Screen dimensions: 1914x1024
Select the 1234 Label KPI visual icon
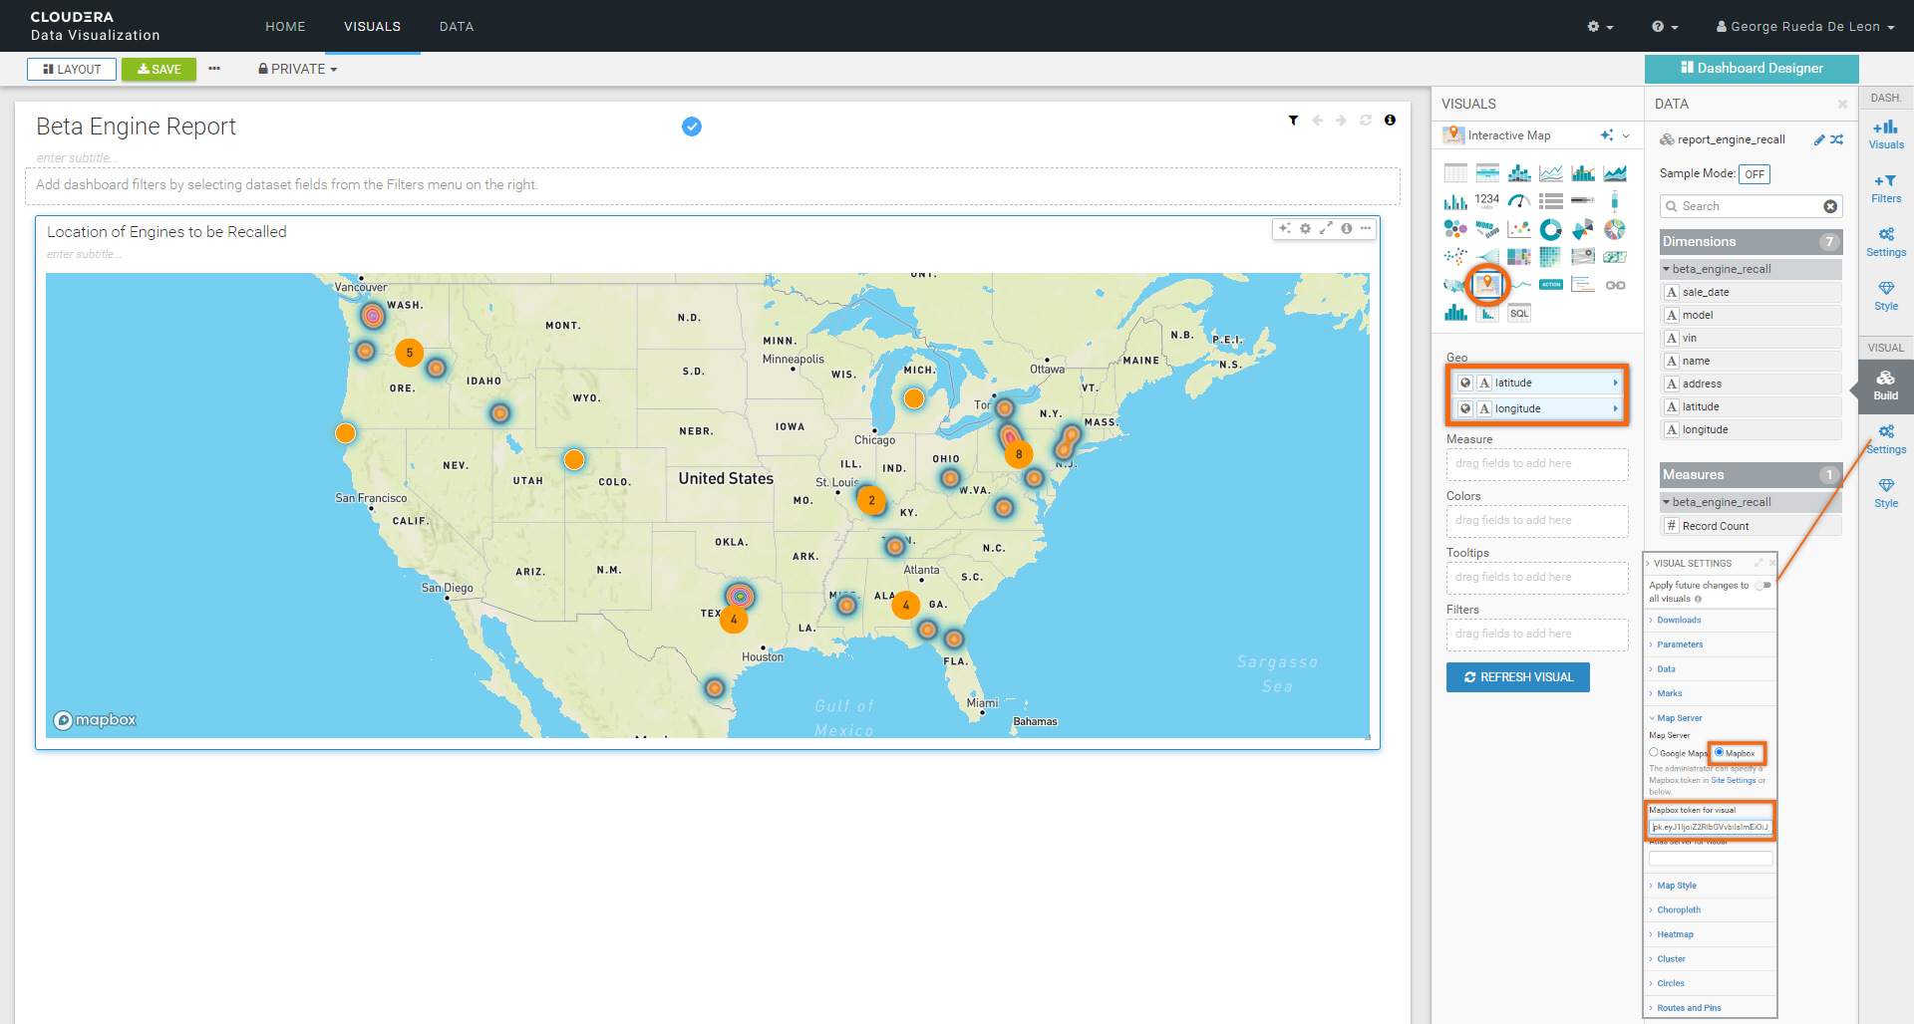point(1487,200)
